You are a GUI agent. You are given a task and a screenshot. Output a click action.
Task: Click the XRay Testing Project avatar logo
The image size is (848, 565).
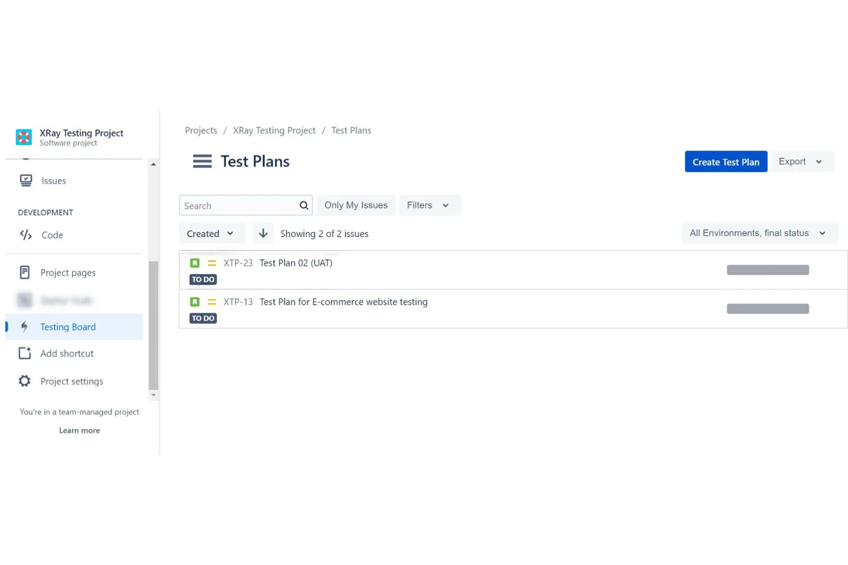click(x=23, y=137)
